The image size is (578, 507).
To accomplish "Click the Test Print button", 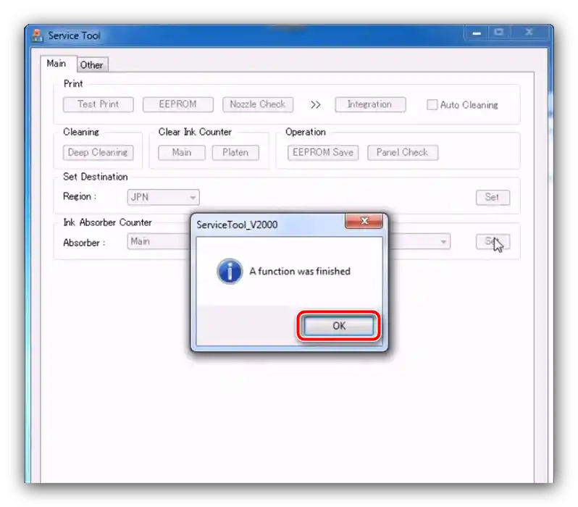I will click(98, 104).
